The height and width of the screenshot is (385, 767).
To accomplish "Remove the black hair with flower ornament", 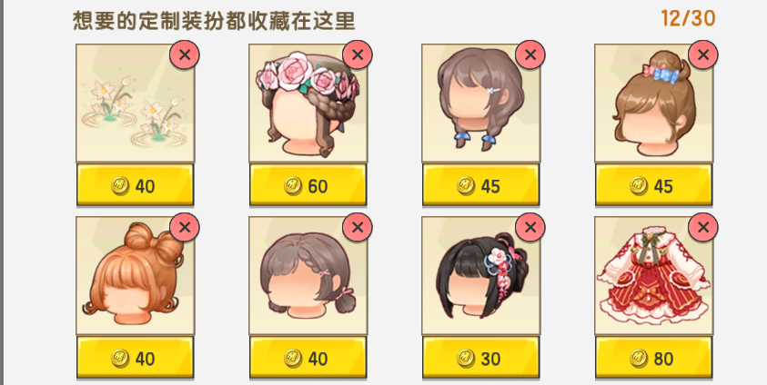I will [530, 227].
